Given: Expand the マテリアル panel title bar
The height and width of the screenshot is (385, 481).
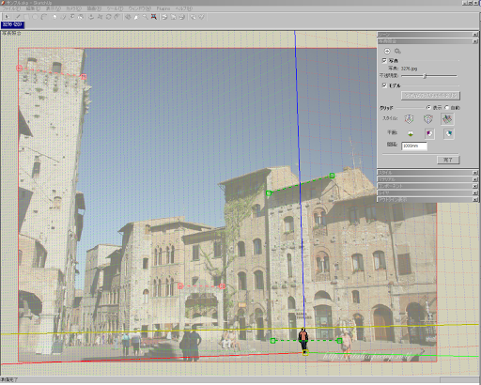Looking at the screenshot, I should 427,179.
